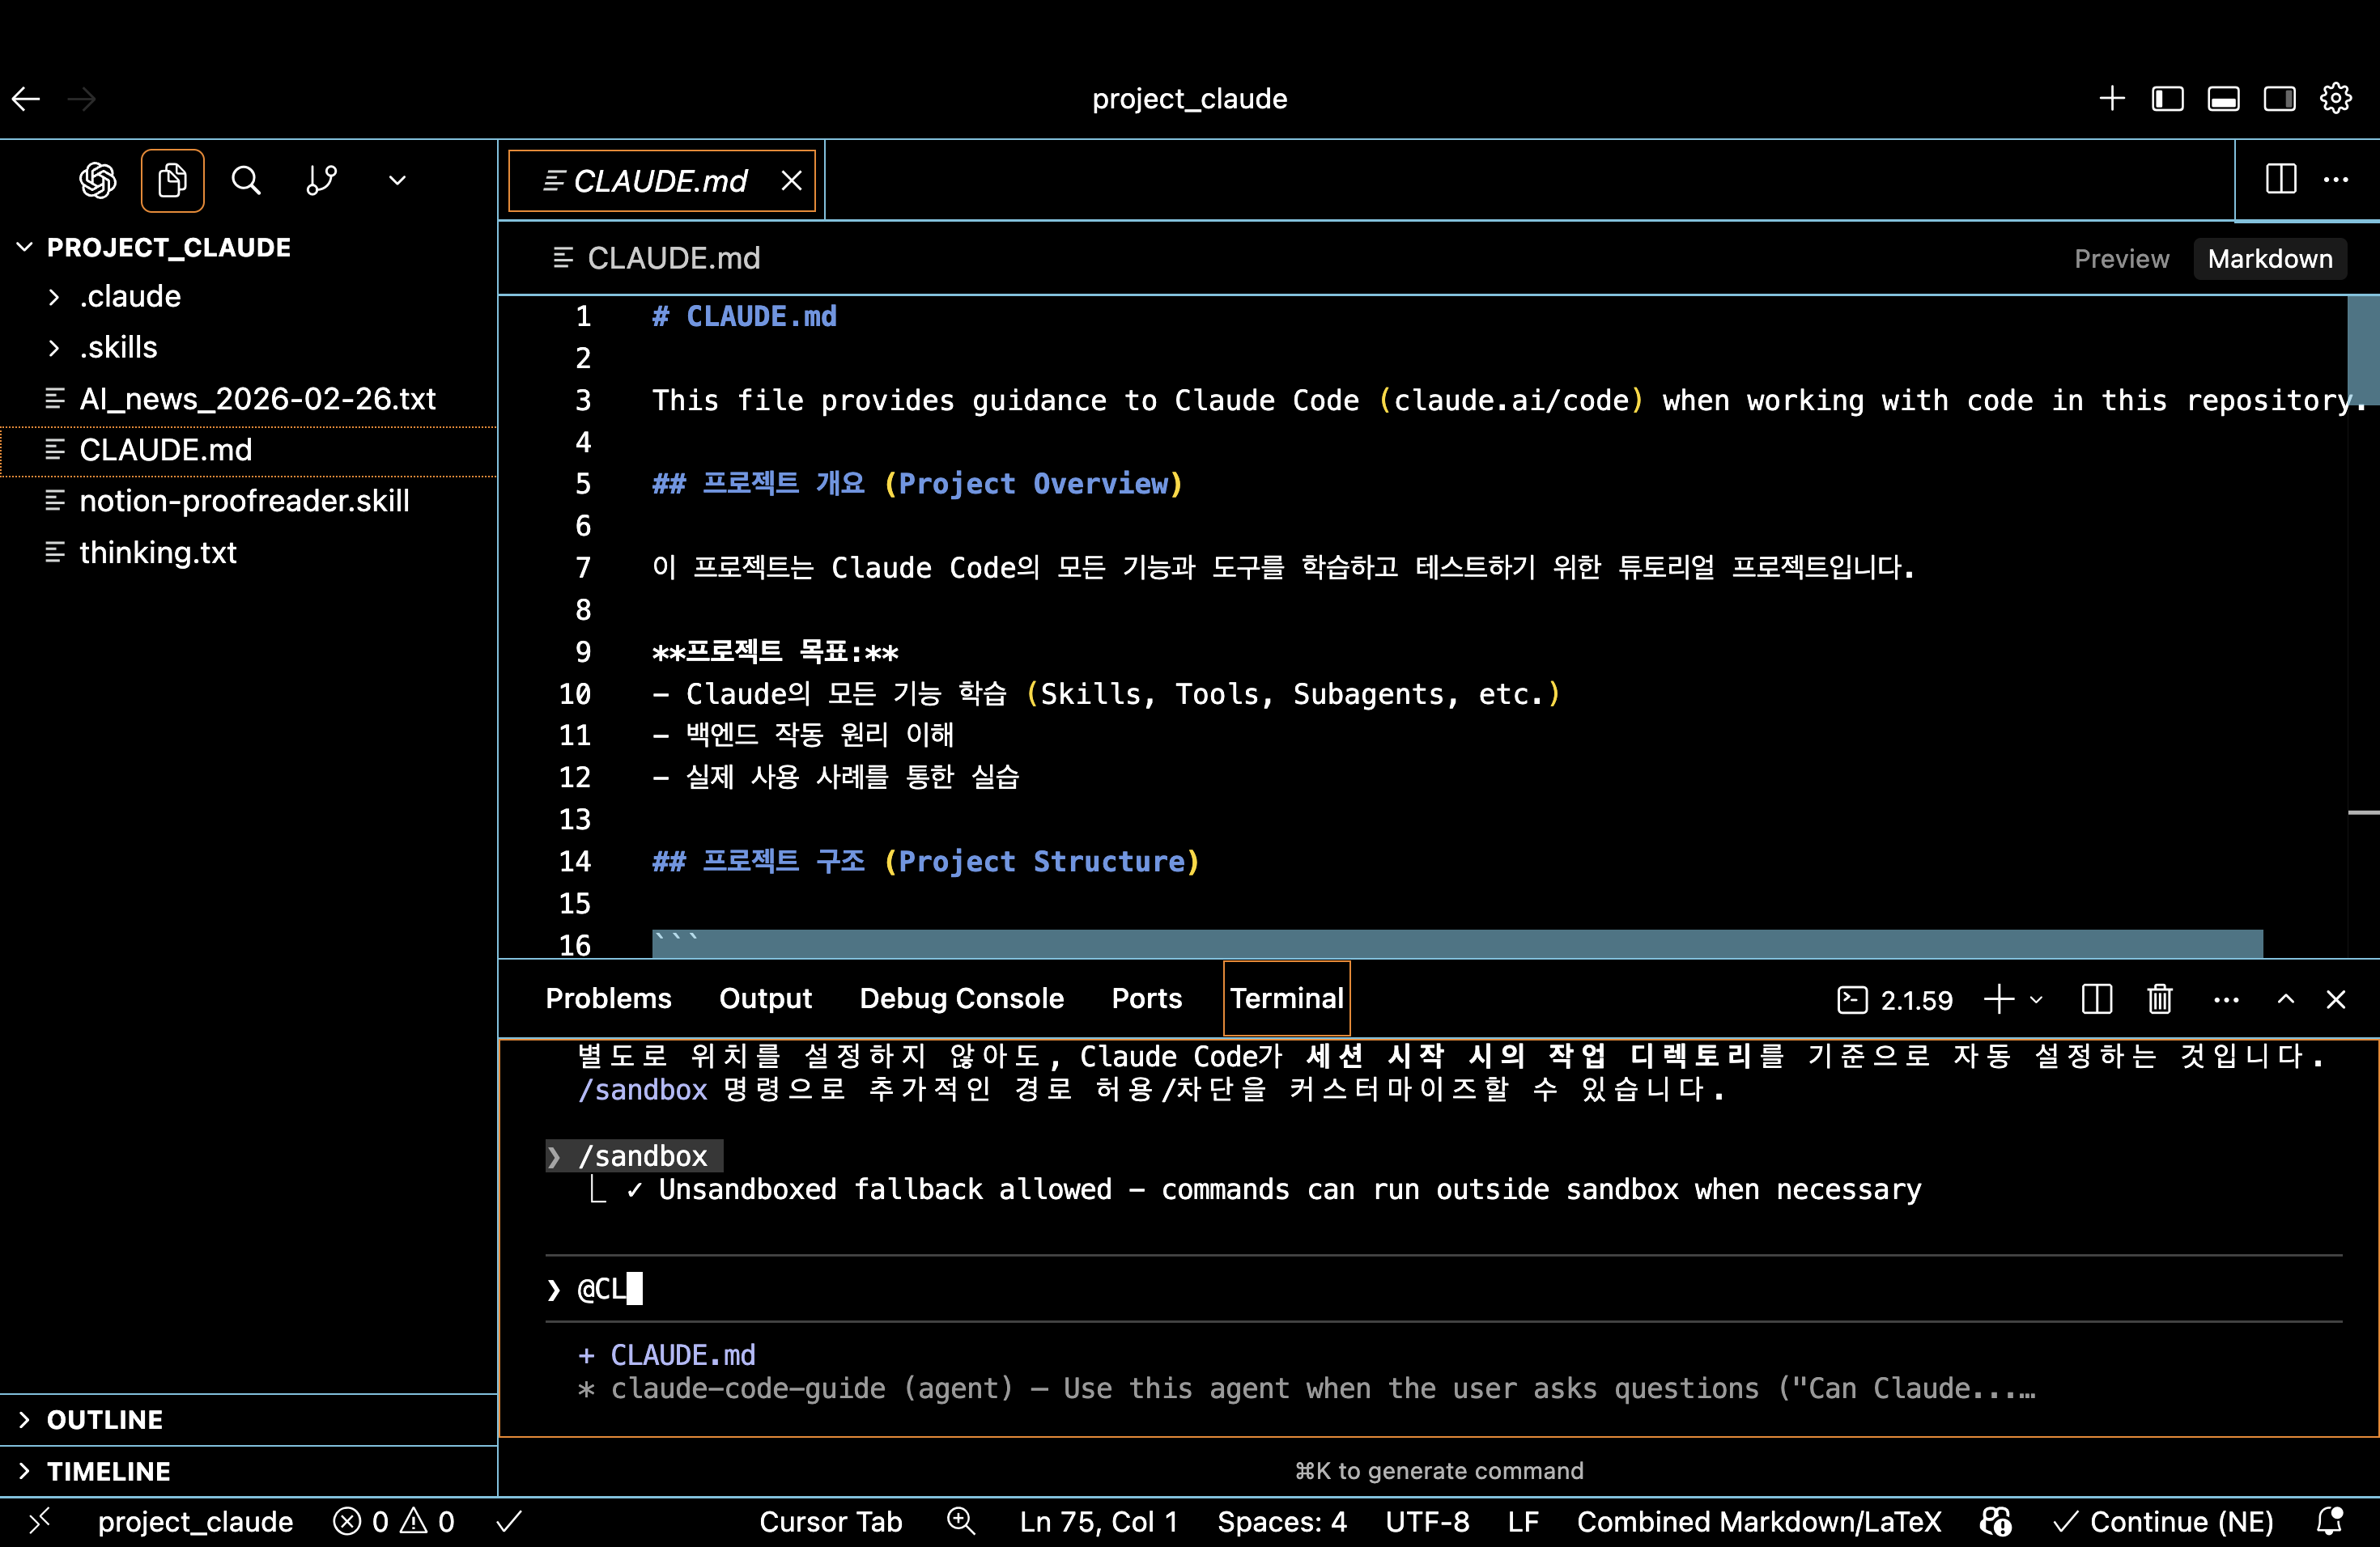Change encoding via UTF-8

[x=1427, y=1521]
